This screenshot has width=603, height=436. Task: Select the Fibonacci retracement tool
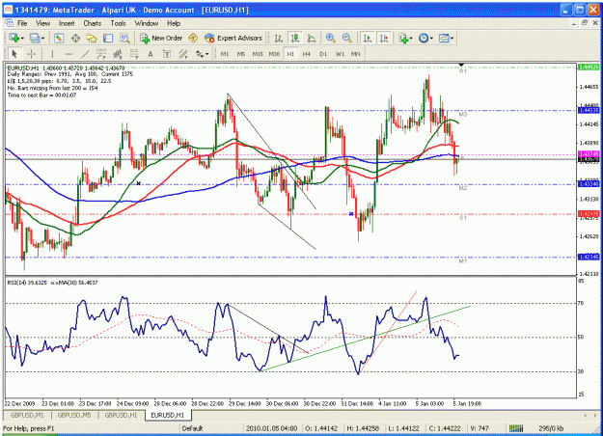click(134, 54)
